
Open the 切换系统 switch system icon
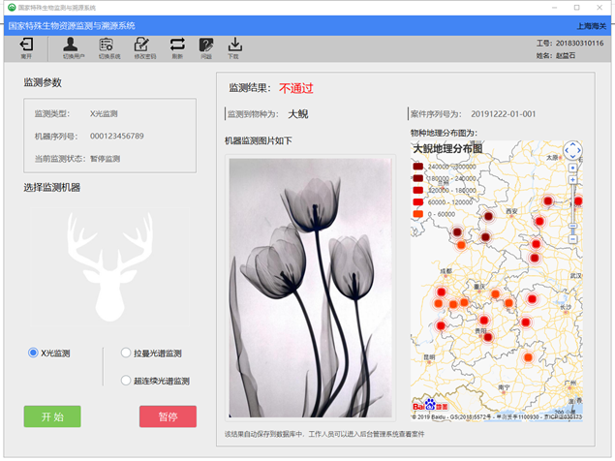pos(107,46)
